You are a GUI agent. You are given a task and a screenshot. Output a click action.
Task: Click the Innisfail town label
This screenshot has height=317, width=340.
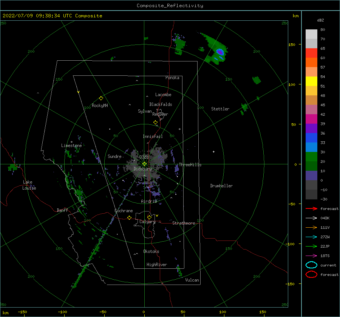[x=153, y=136]
